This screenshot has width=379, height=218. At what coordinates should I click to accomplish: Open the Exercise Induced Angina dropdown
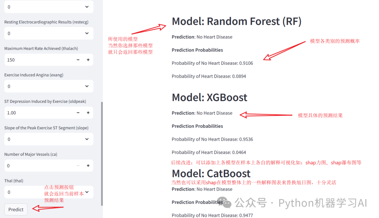point(49,86)
